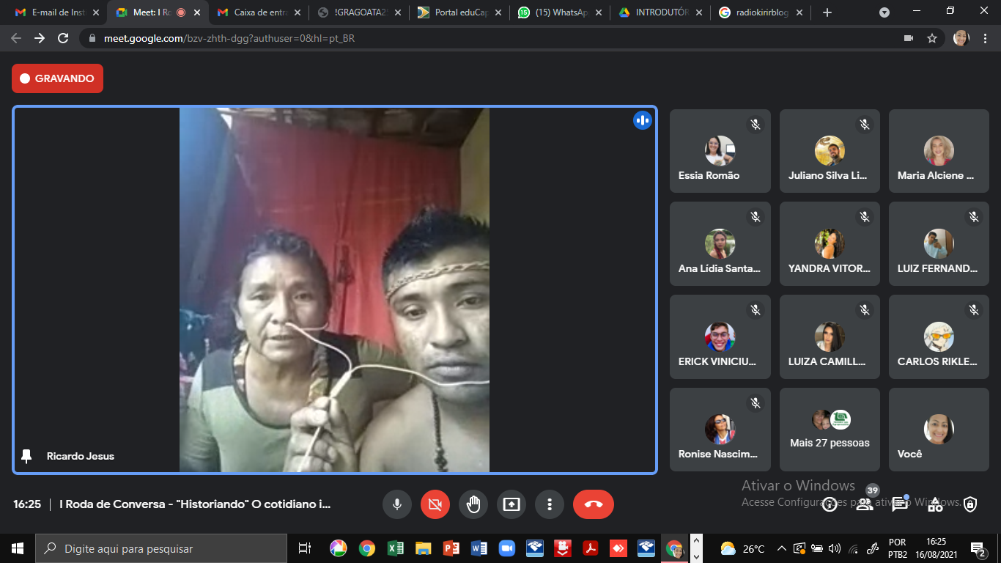Screen dimensions: 1001x563
Task: Open Excel from the Windows taskbar
Action: point(395,548)
